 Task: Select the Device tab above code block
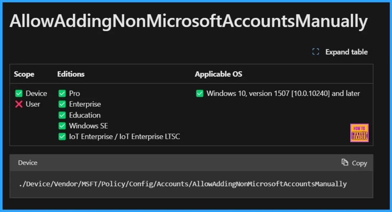tap(28, 163)
